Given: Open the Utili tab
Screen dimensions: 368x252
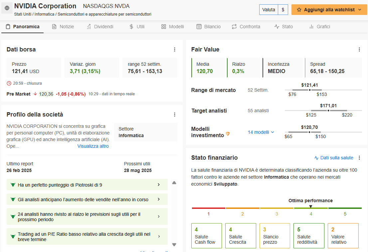Looking at the screenshot, I should pos(137,27).
